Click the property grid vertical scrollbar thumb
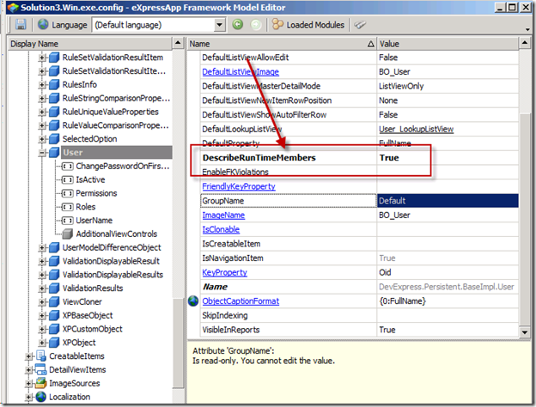Viewport: 536px width, 407px height. pos(525,219)
